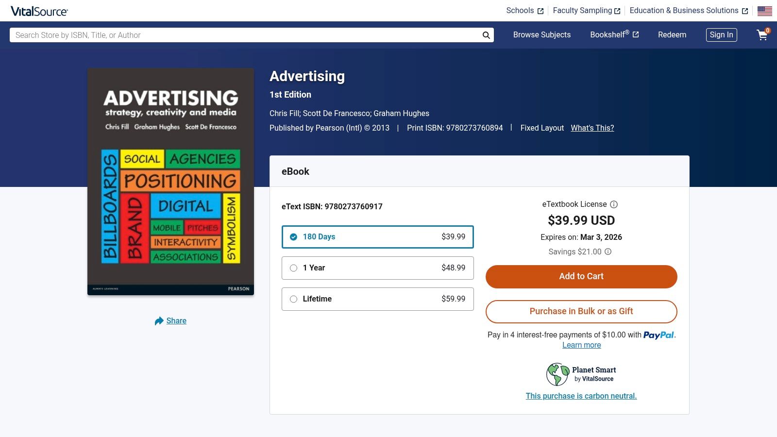Click the Sign In button
This screenshot has height=437, width=777.
(x=721, y=35)
